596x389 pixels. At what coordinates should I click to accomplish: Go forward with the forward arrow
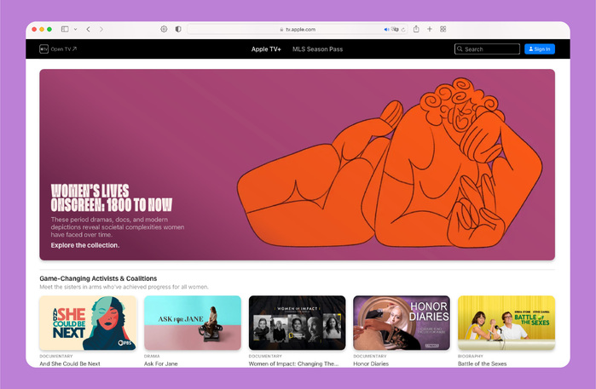pyautogui.click(x=101, y=29)
